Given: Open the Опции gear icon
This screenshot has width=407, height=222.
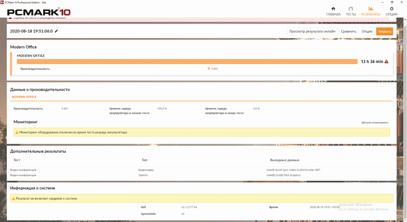Looking at the screenshot, I should [391, 9].
